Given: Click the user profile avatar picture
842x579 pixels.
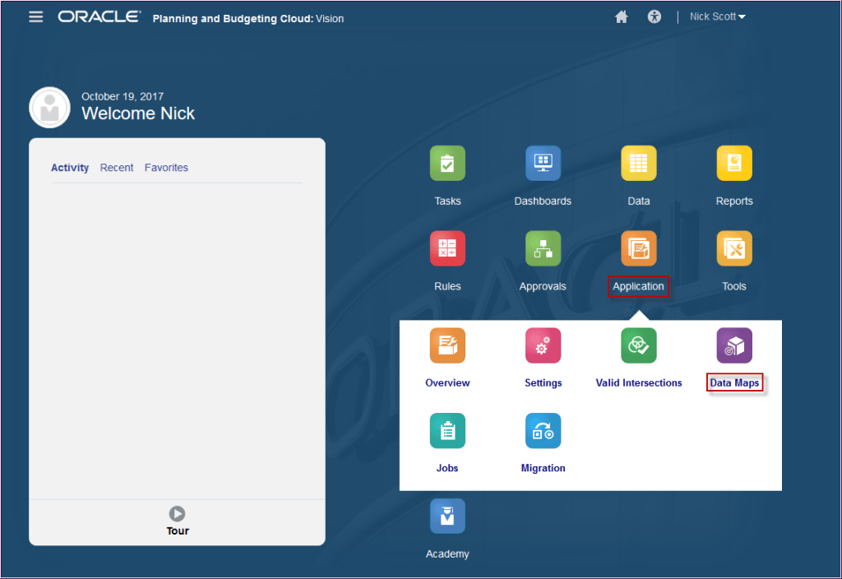Looking at the screenshot, I should click(49, 108).
